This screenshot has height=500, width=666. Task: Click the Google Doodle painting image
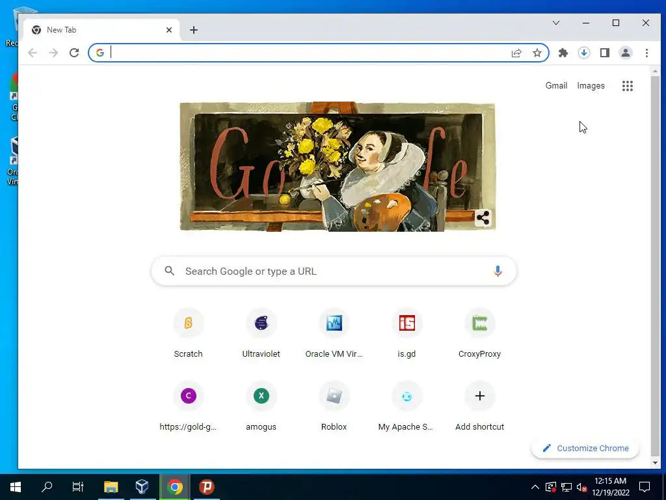pos(338,167)
